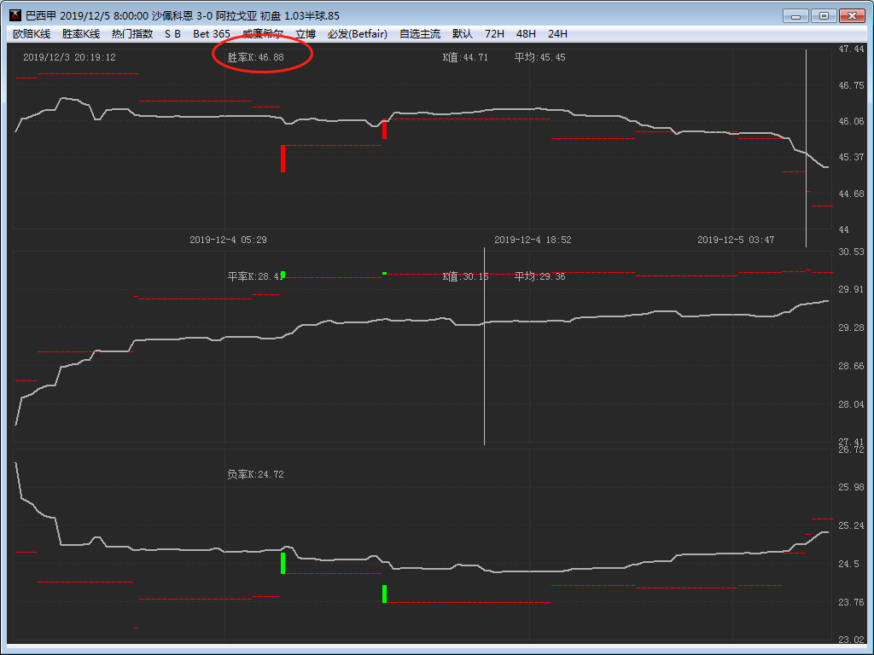874x655 pixels.
Task: Click the 负率K:24.72 label
Action: (255, 474)
